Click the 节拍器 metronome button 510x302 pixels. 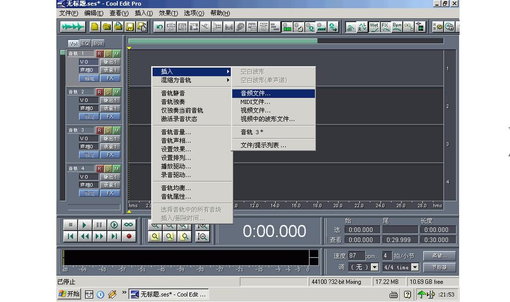(x=439, y=267)
